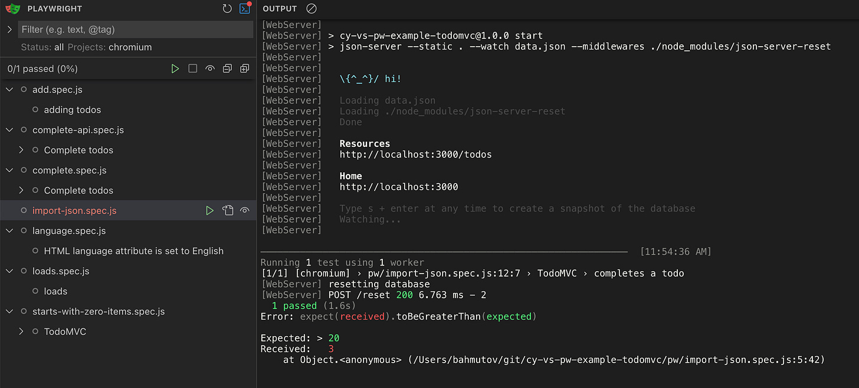The width and height of the screenshot is (859, 388).
Task: Reload tests with the refresh icon
Action: point(227,9)
